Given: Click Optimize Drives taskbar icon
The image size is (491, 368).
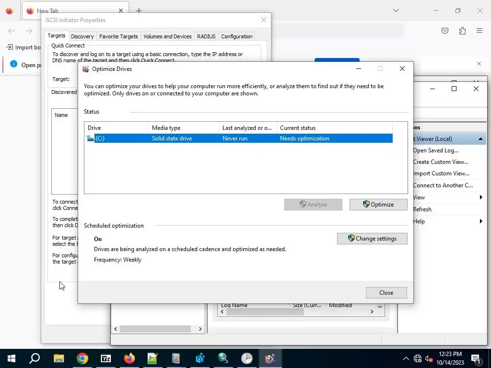Looking at the screenshot, I should (x=270, y=358).
